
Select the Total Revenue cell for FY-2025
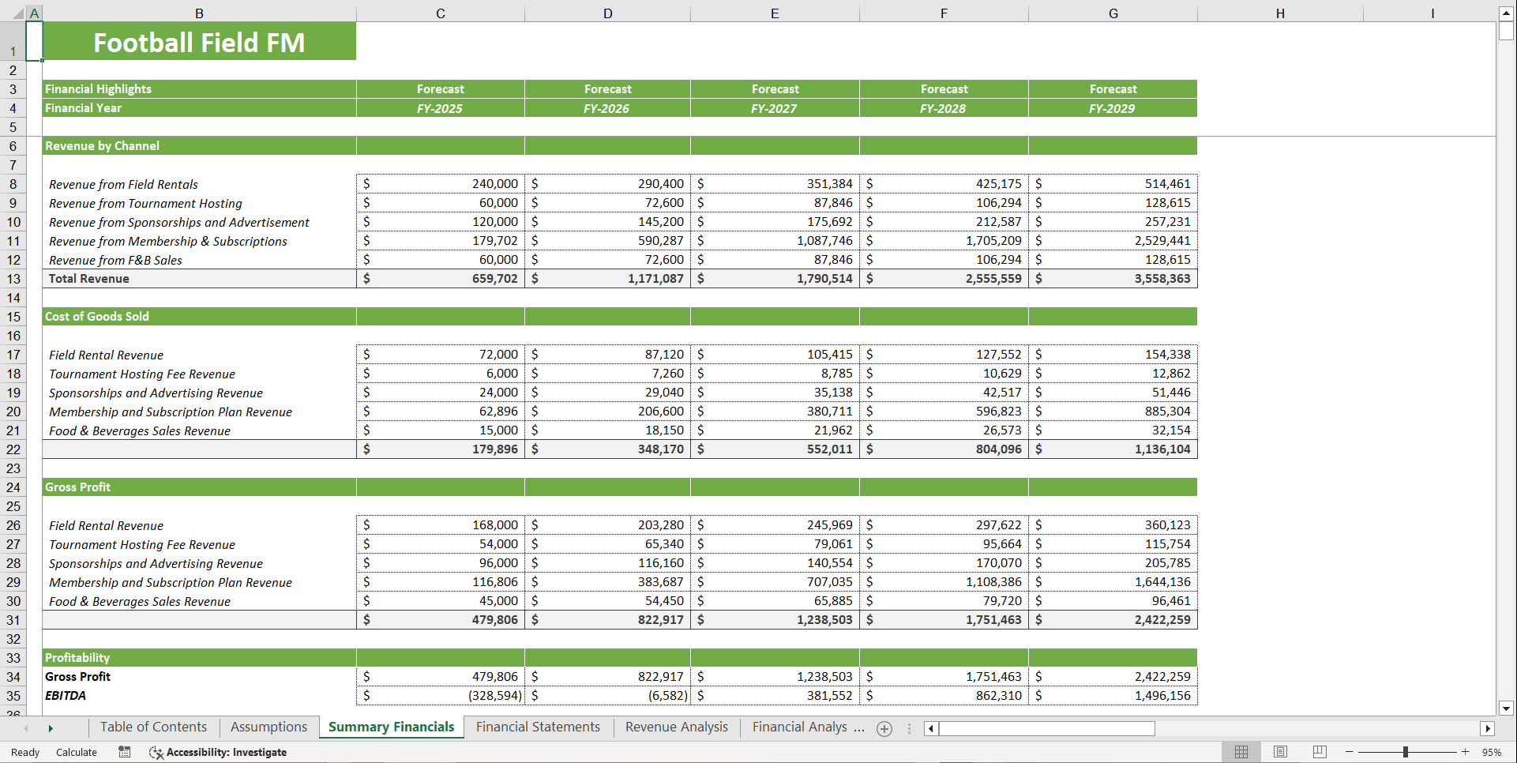[x=440, y=278]
